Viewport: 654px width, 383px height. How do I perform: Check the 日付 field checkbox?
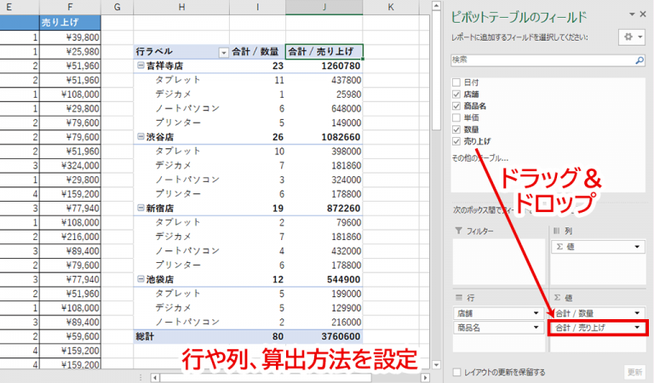(456, 83)
